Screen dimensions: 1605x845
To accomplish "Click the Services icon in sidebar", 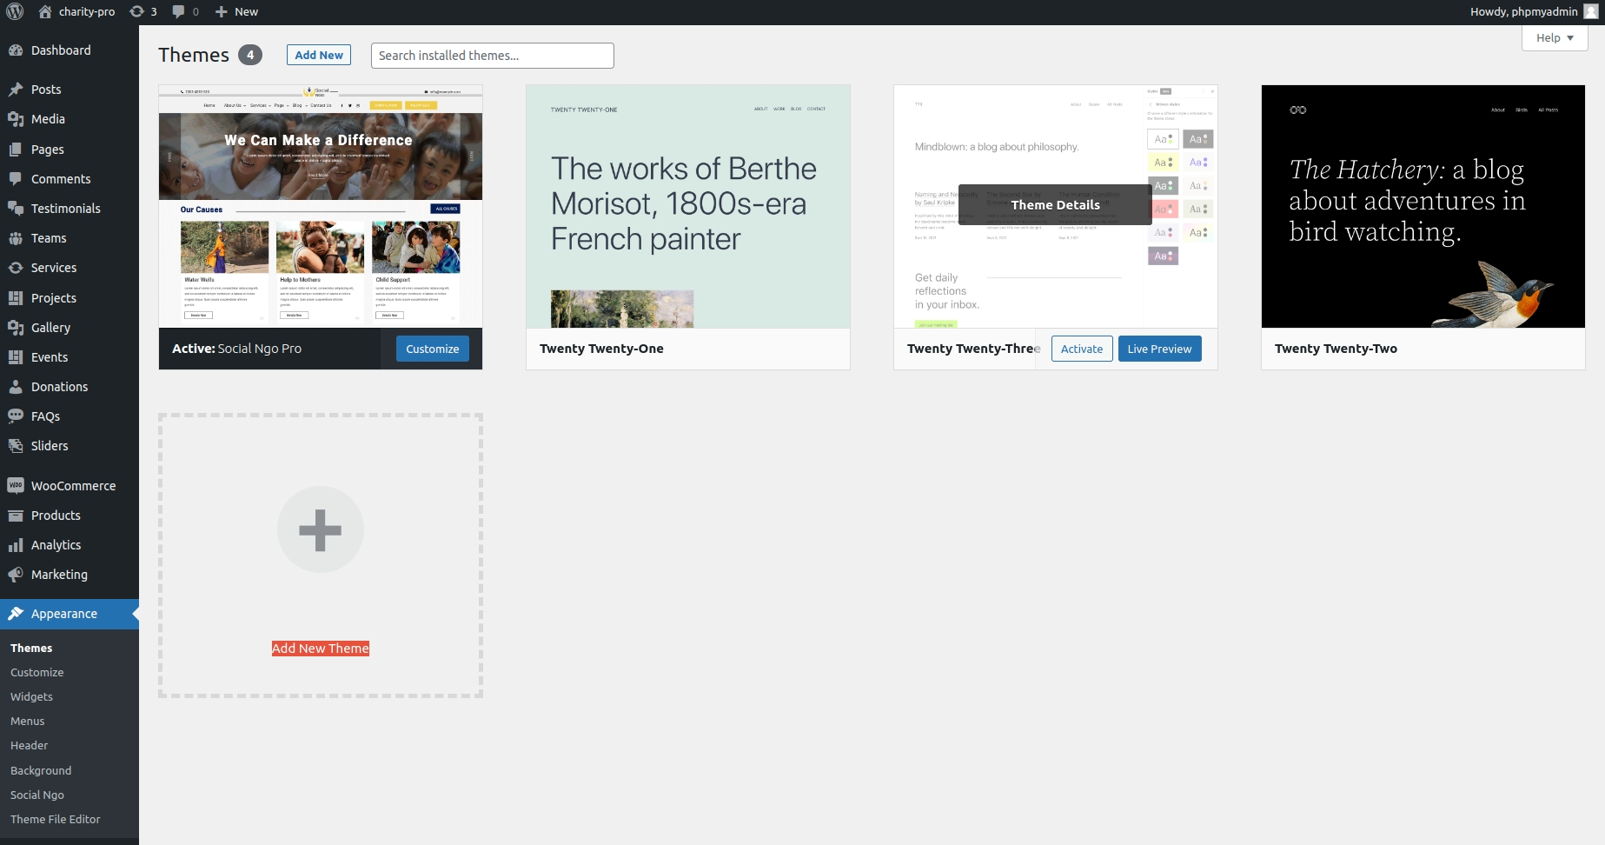I will [16, 268].
